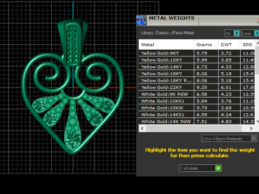Select the White Gold:10KX1 row

tap(197, 101)
